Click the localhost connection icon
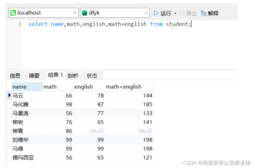The height and width of the screenshot is (168, 255). 13,13
